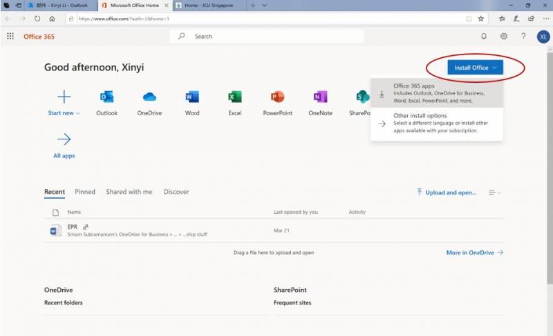Launch Excel from the app row

(235, 97)
